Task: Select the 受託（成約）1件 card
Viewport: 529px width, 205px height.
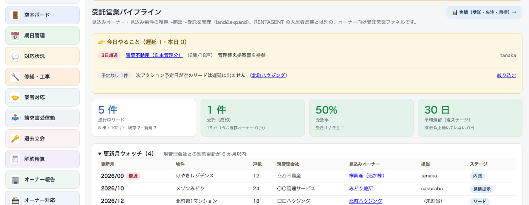Action: (252, 118)
